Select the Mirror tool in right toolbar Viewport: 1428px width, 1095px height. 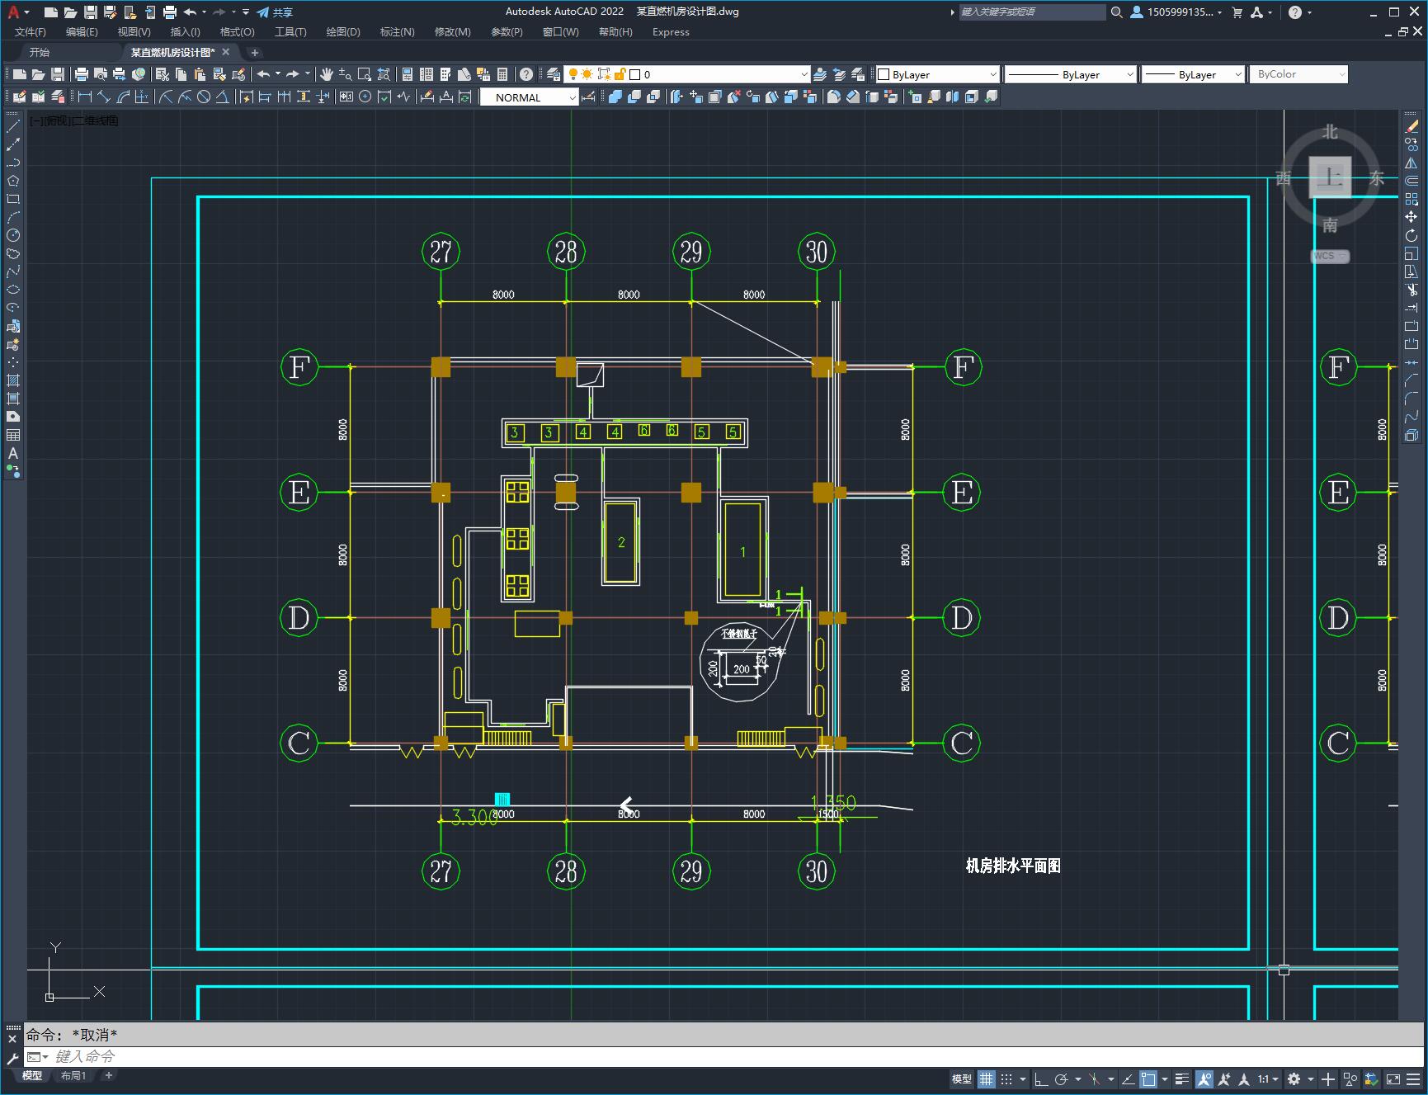pyautogui.click(x=1412, y=163)
